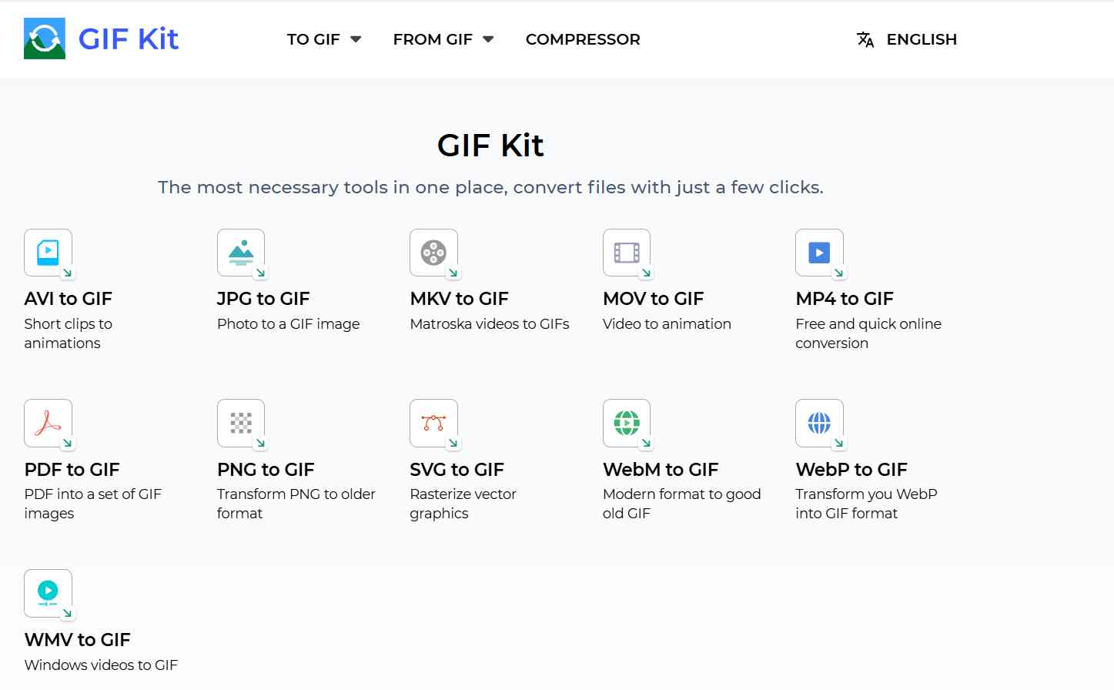Click the MKV film reel icon
The image size is (1114, 690).
434,253
